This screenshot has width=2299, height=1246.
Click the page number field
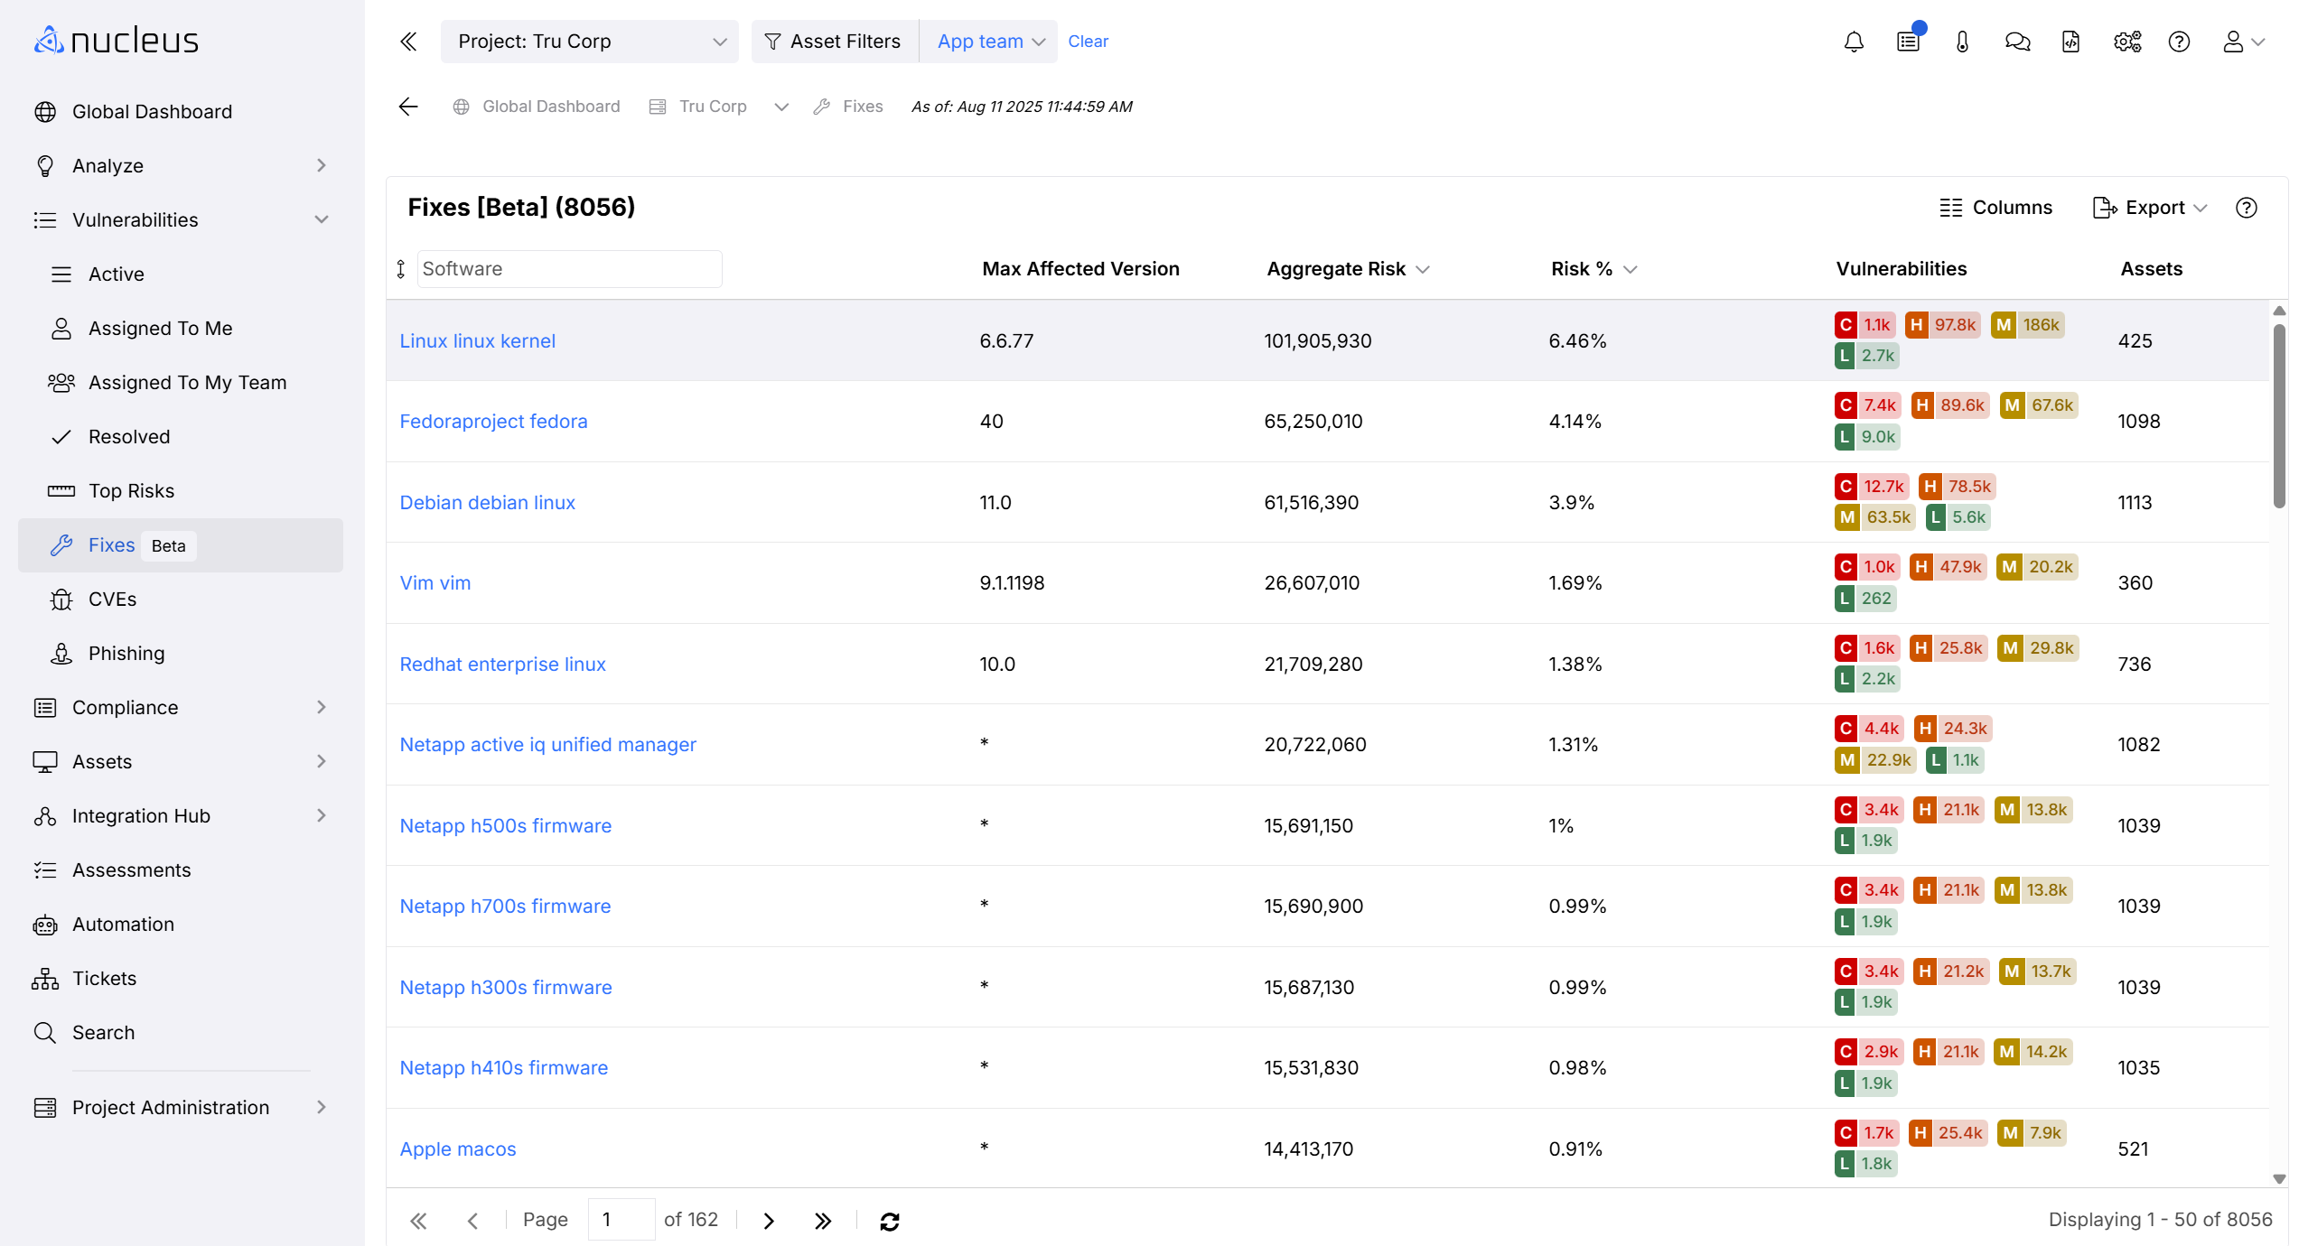pos(621,1220)
